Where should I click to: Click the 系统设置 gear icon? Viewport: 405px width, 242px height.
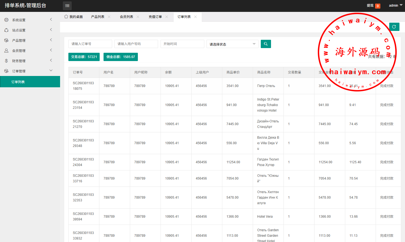coord(6,20)
